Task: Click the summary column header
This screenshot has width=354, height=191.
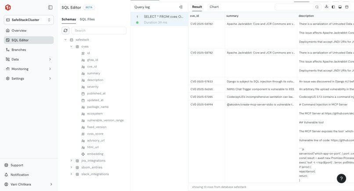Action: [x=232, y=16]
